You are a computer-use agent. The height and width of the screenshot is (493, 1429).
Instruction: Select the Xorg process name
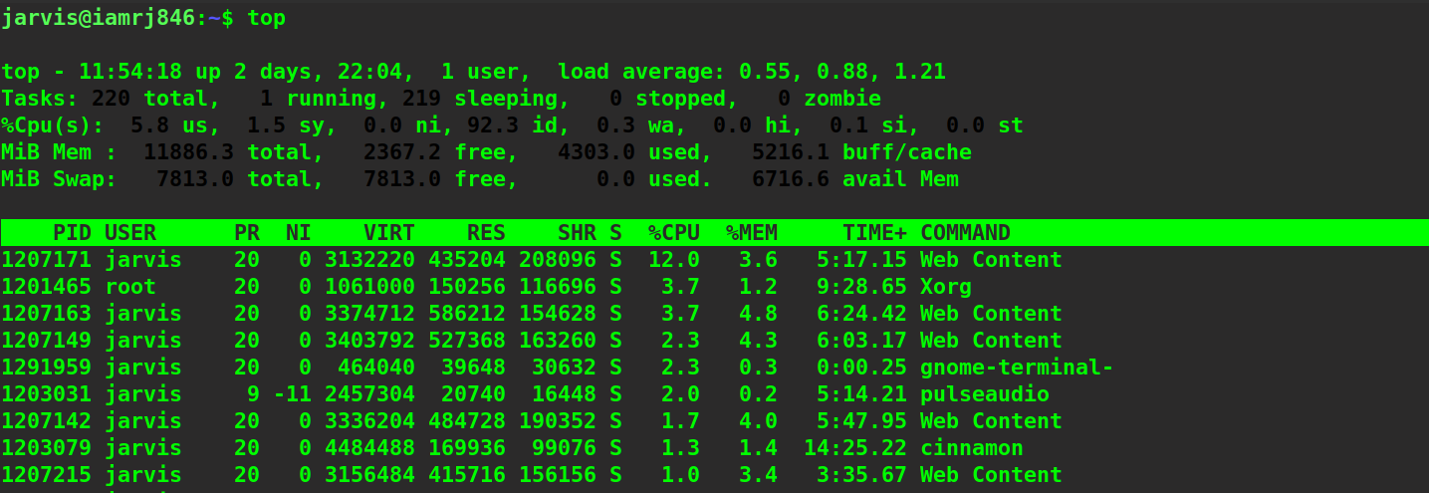click(945, 287)
